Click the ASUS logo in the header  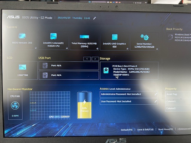coord(13,17)
